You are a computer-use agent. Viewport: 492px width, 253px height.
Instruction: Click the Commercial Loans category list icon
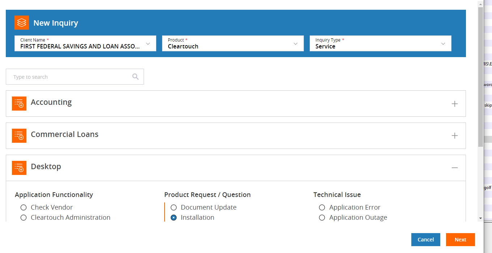[x=19, y=136]
